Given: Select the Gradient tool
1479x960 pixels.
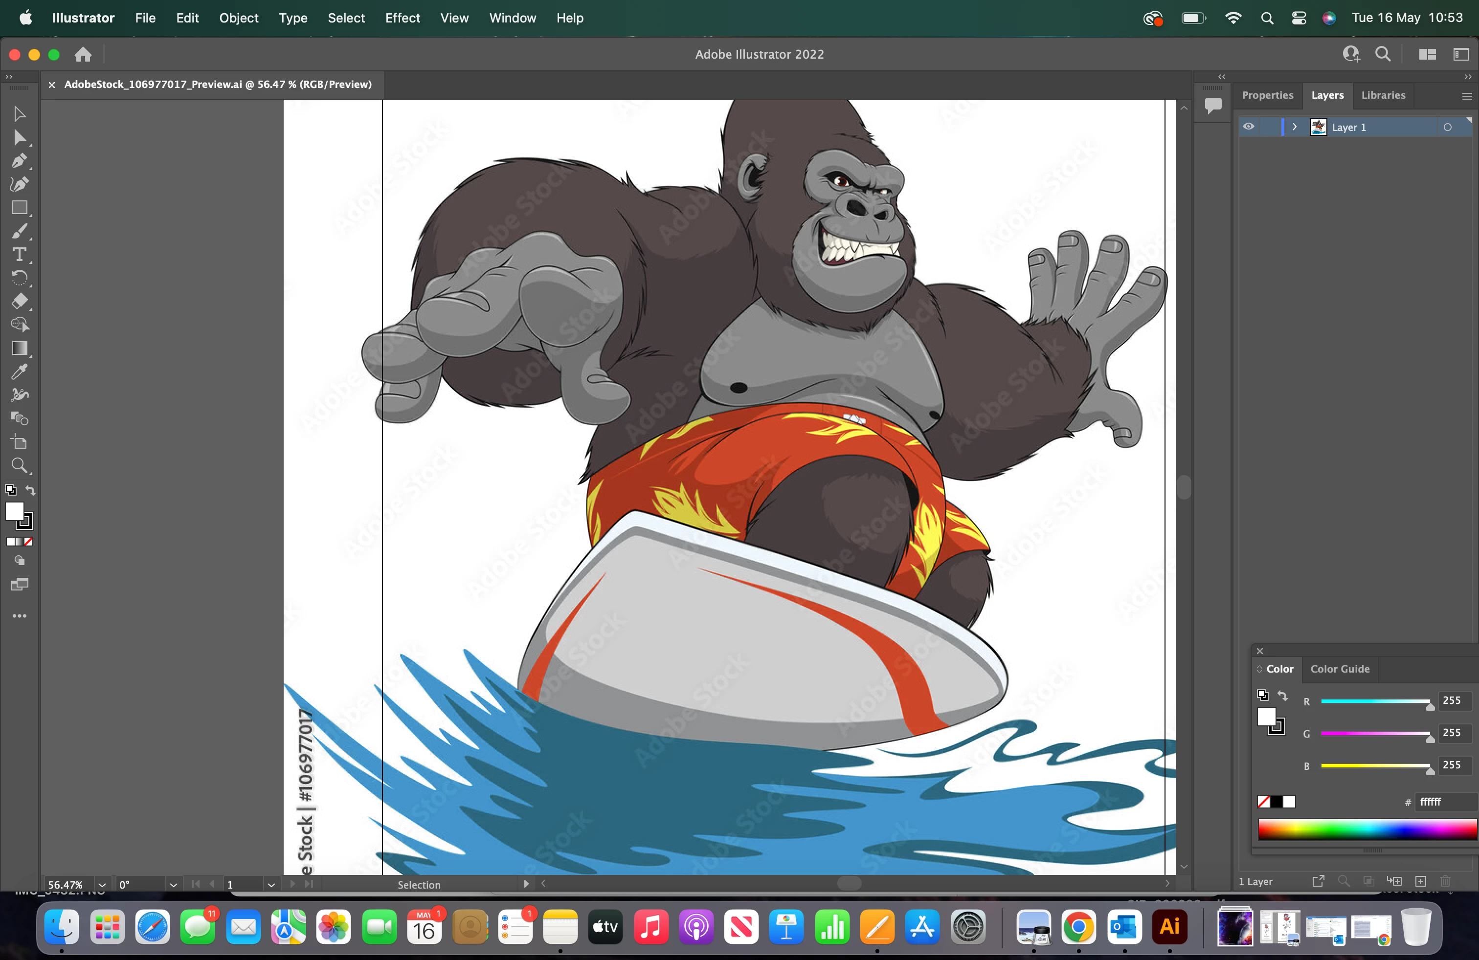Looking at the screenshot, I should click(x=19, y=349).
